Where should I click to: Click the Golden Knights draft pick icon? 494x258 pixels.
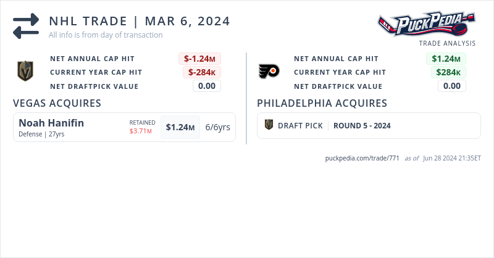coord(269,125)
